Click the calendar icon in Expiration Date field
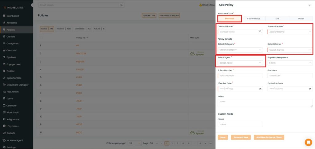This screenshot has width=315, height=149. coord(310,89)
